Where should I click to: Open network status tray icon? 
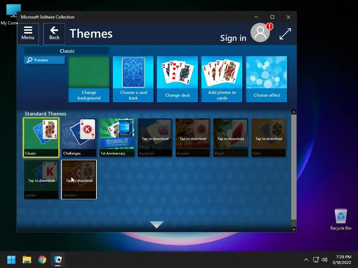point(316,260)
